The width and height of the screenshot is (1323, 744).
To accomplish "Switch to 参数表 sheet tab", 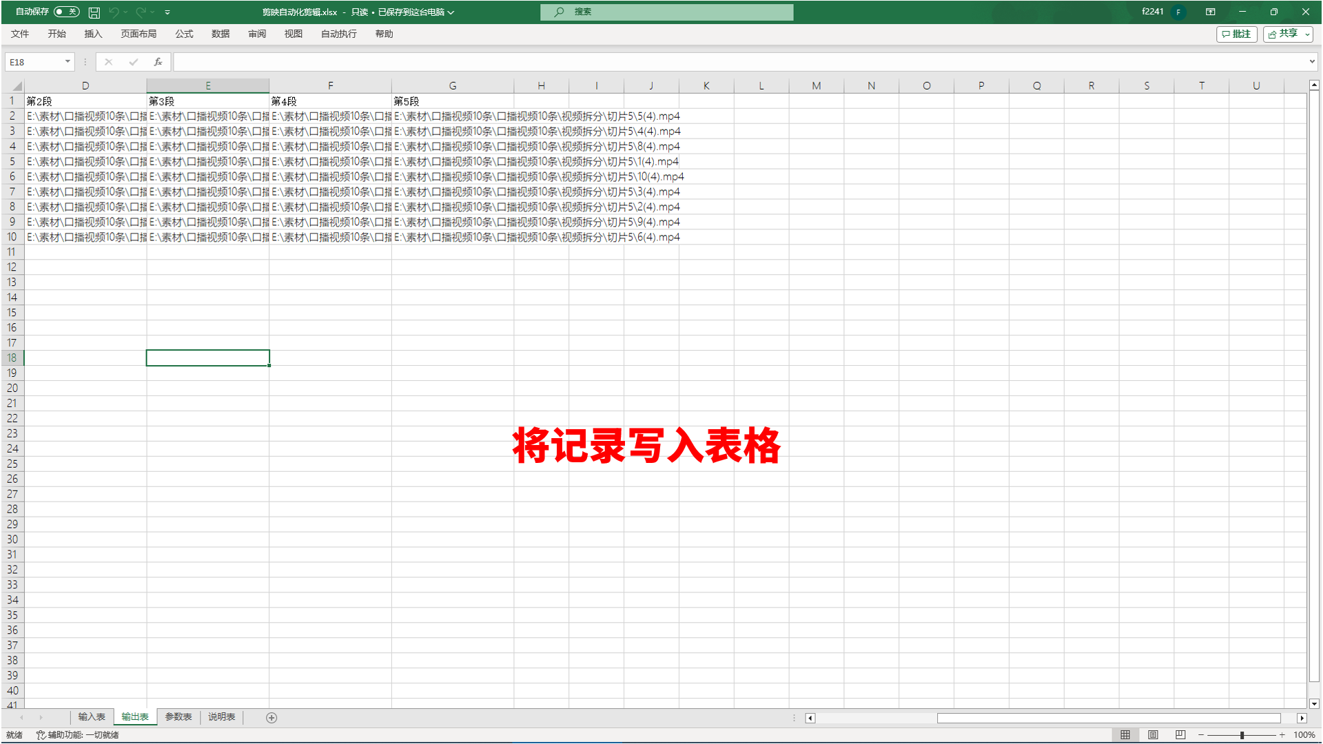I will pos(179,718).
